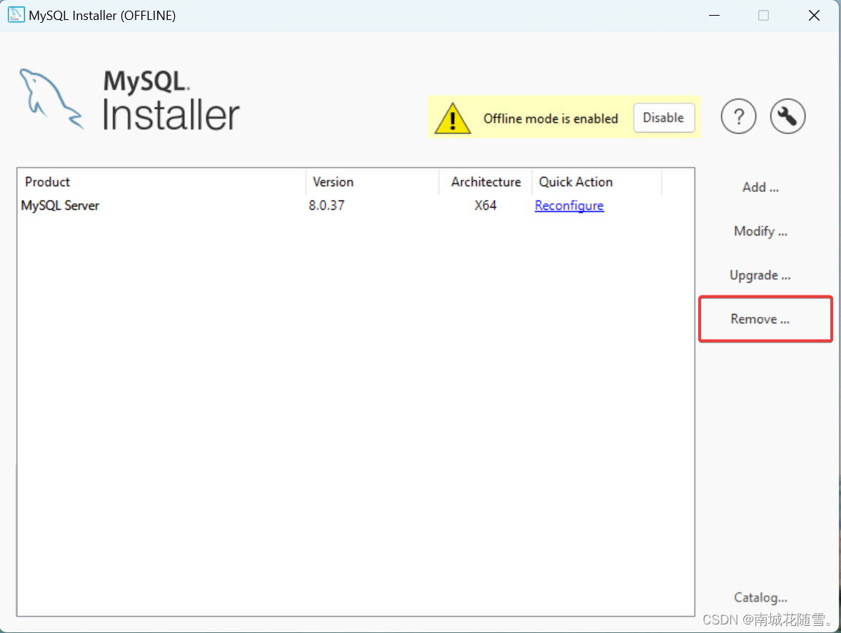Click the Architecture column header
Image resolution: width=841 pixels, height=633 pixels.
pyautogui.click(x=485, y=182)
